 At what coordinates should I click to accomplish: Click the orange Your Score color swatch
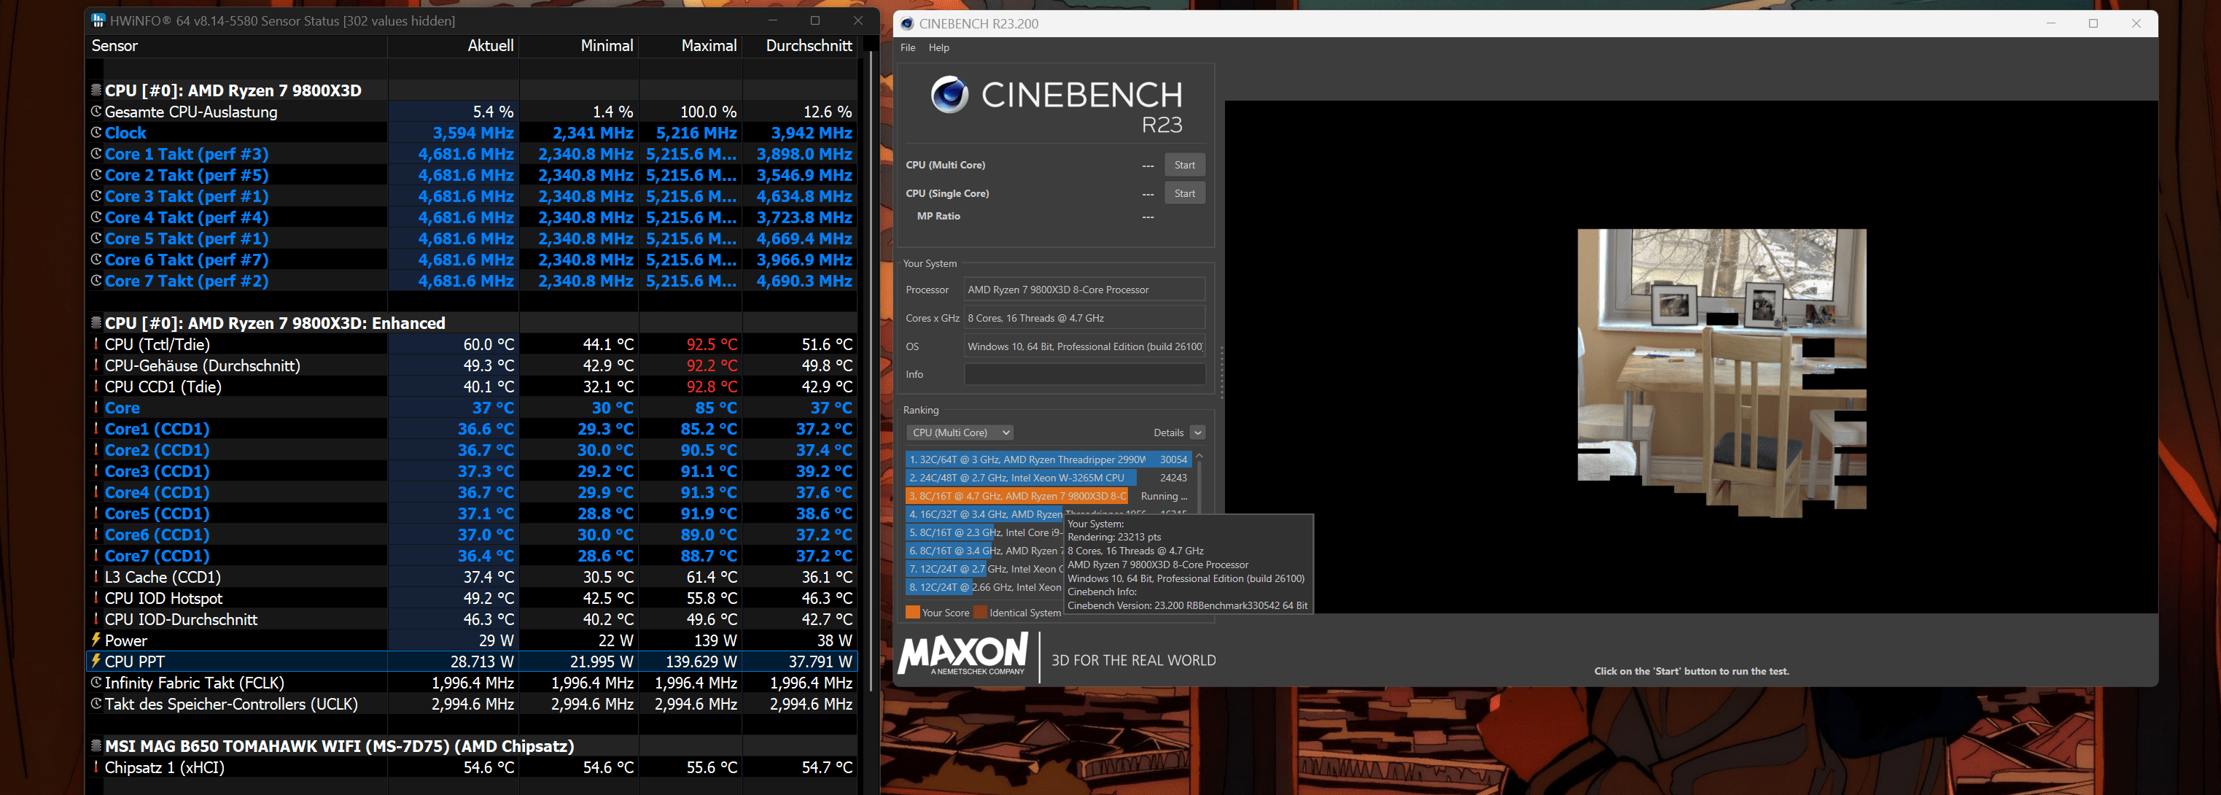912,612
